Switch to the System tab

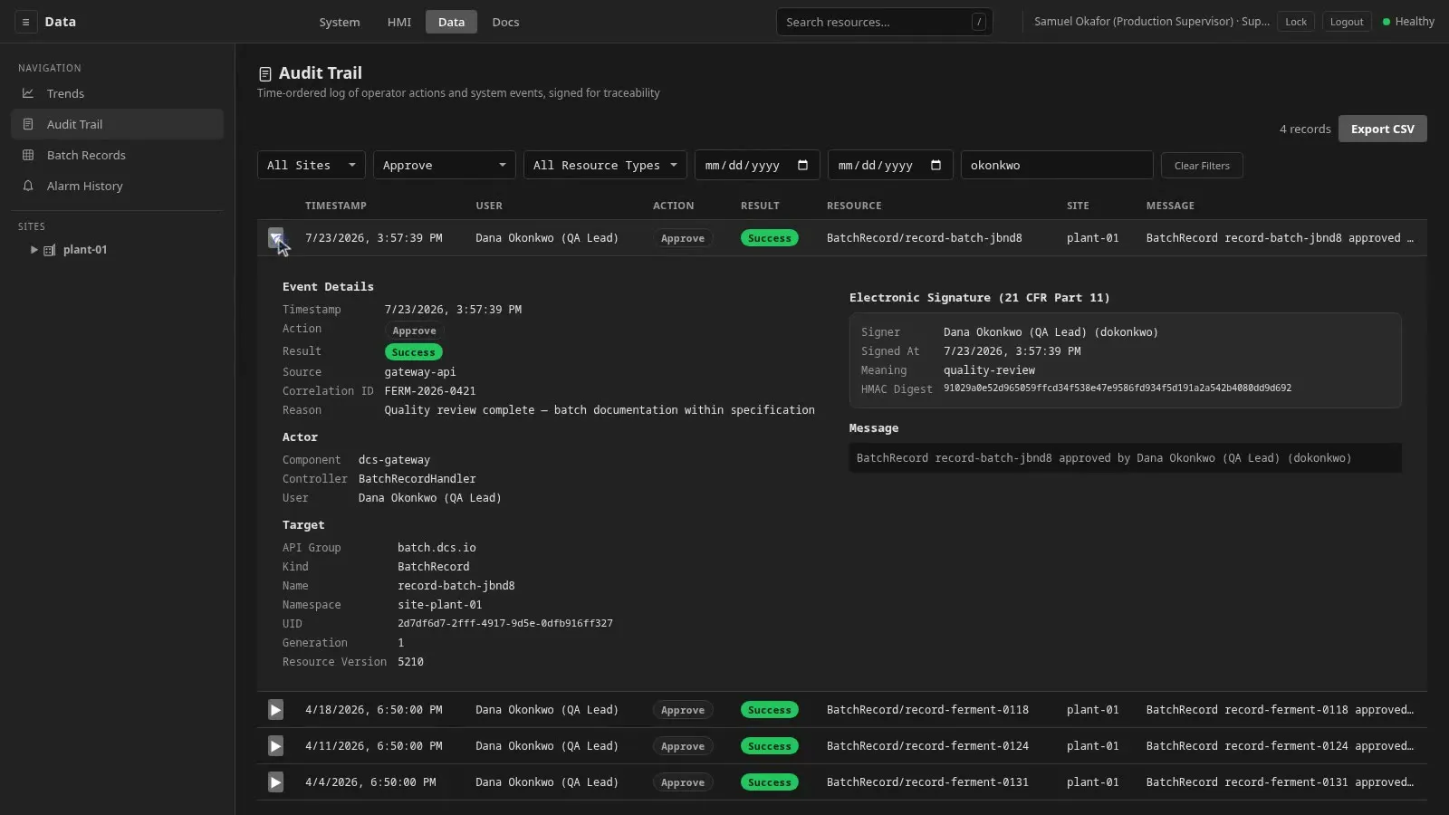pos(340,22)
